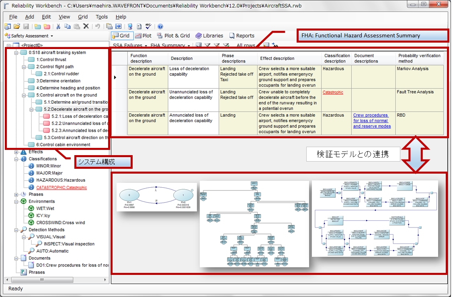Click the Delete X icon in toolbar

(86, 27)
